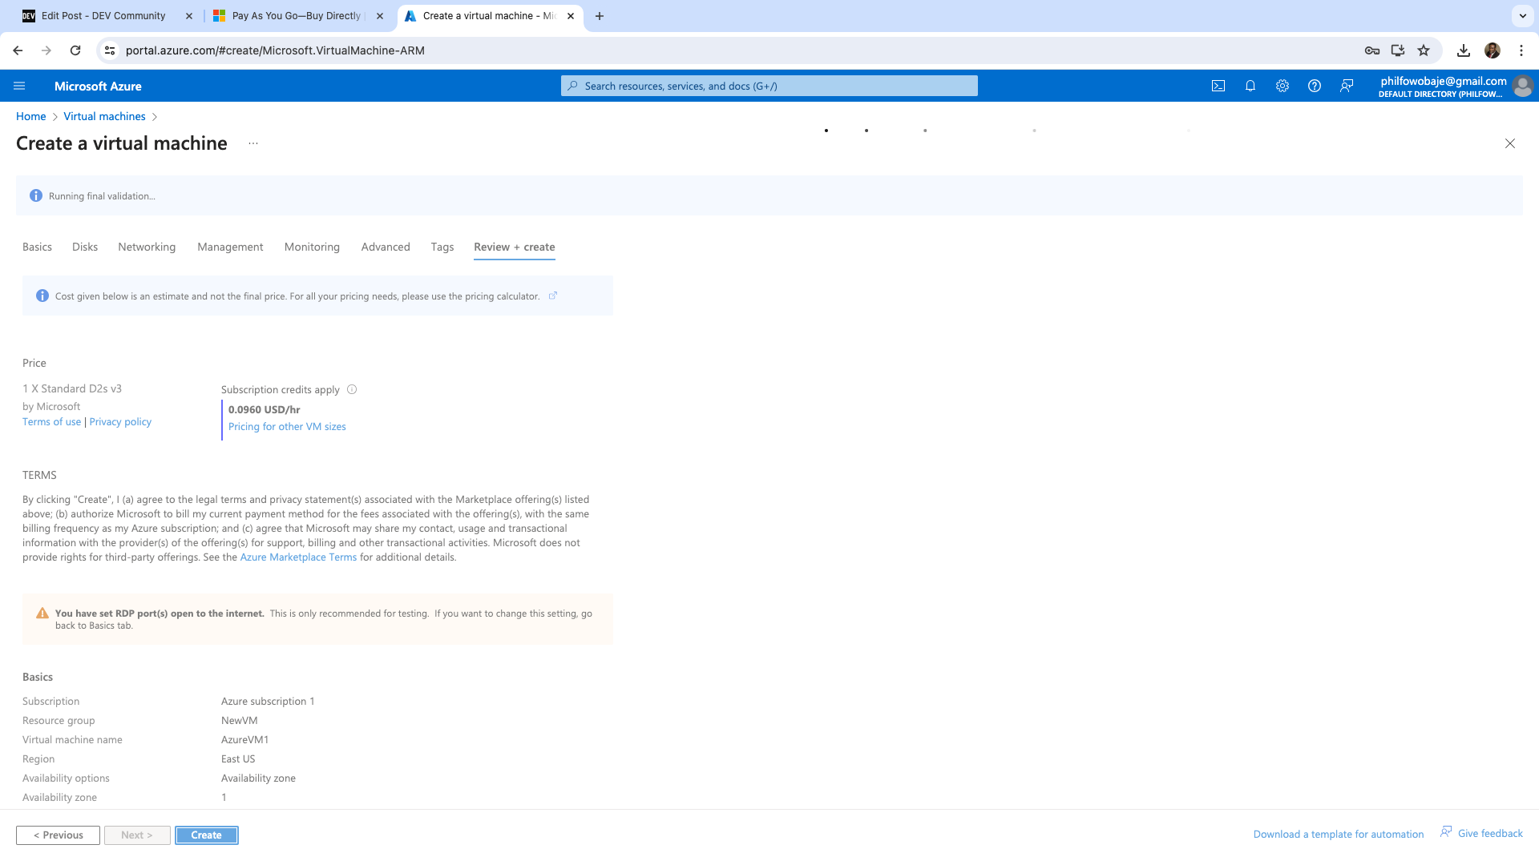Viewport: 1539px width, 865px height.
Task: Open the Help question mark icon
Action: pyautogui.click(x=1315, y=86)
